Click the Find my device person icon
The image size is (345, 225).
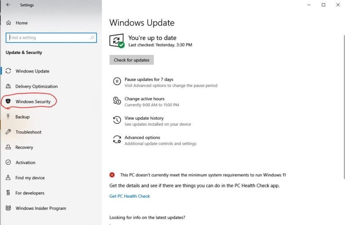(8, 177)
